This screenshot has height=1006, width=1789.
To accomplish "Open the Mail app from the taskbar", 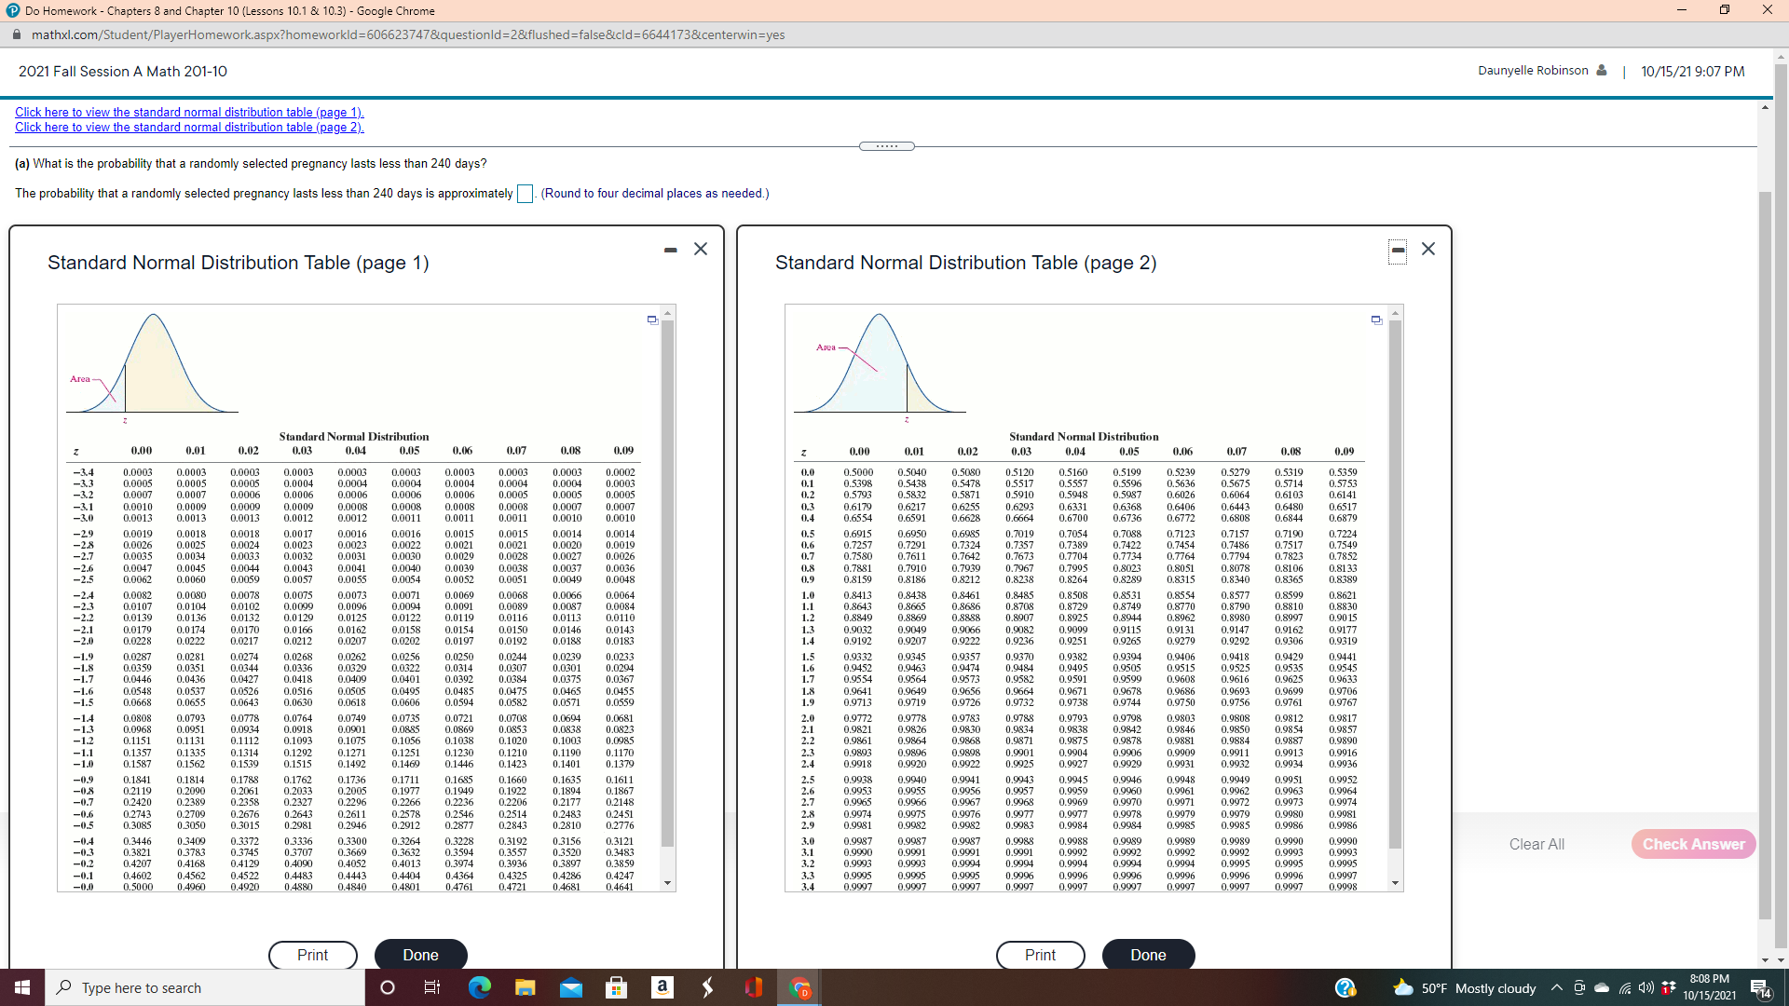I will pyautogui.click(x=570, y=987).
